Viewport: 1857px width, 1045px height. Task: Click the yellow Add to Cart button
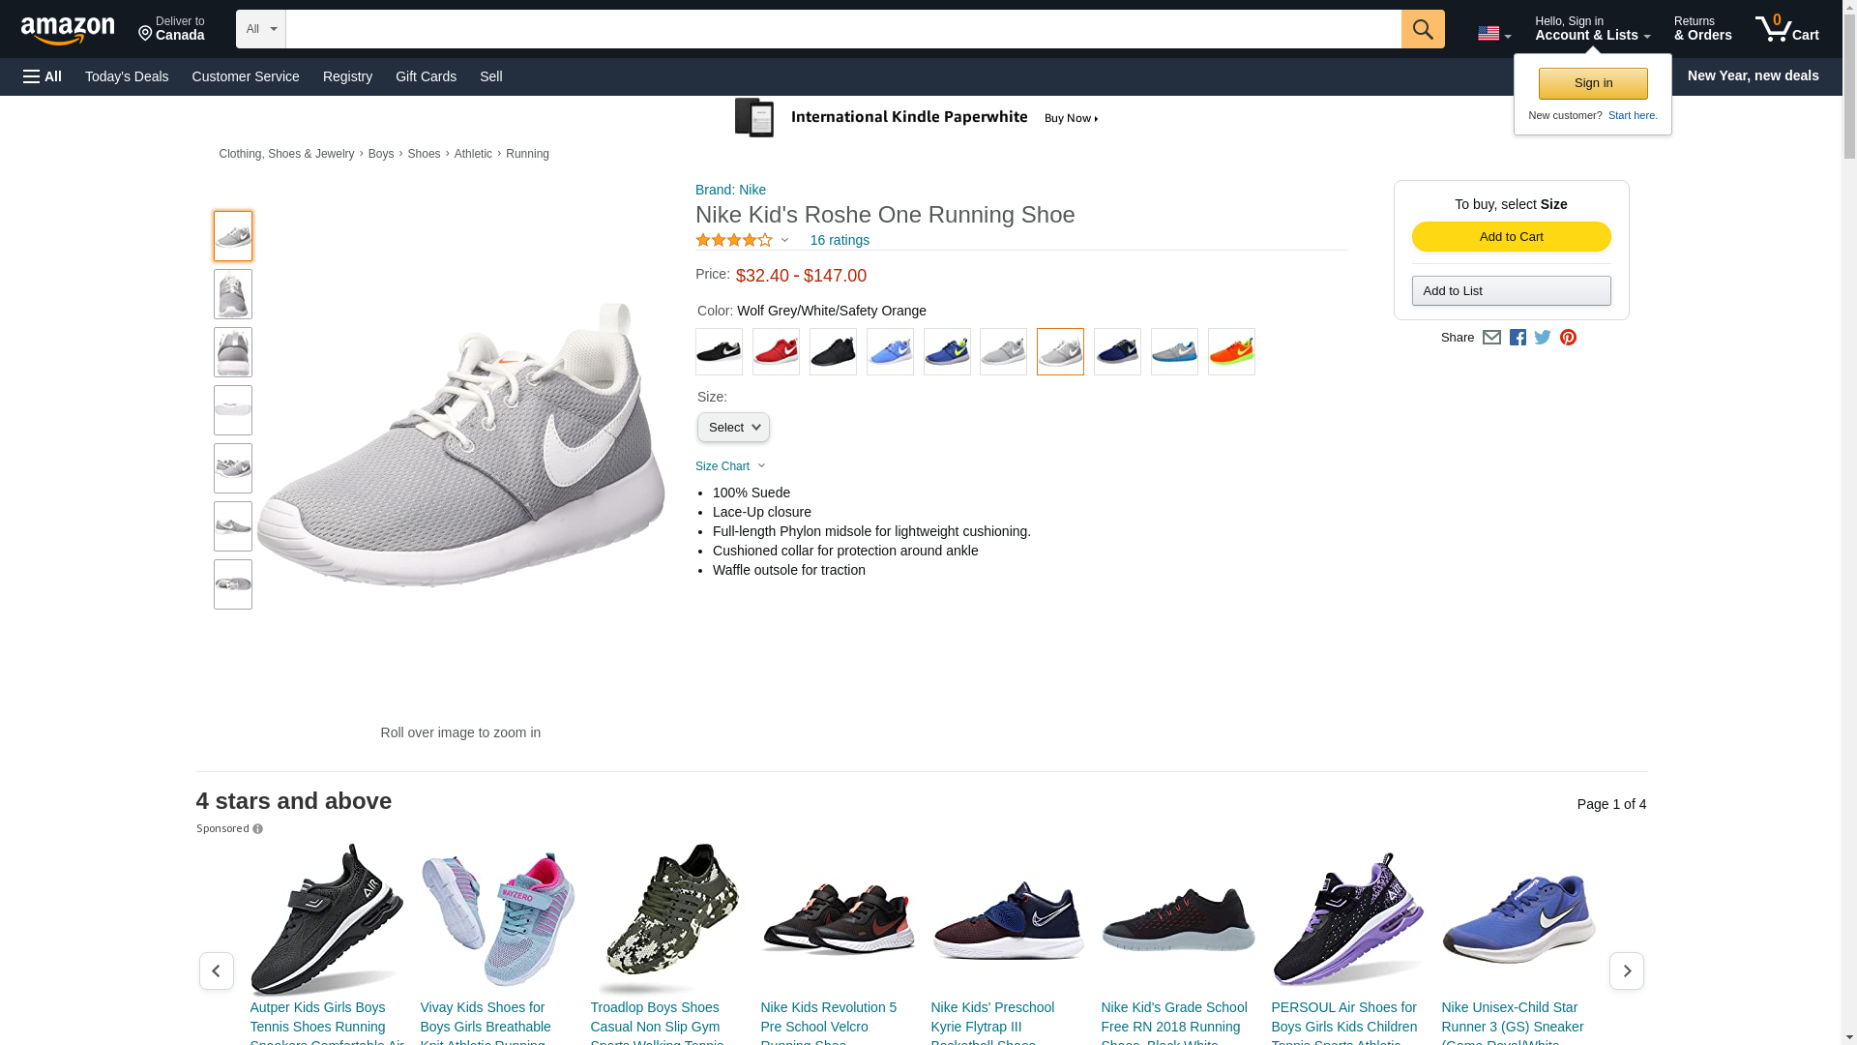click(1511, 237)
